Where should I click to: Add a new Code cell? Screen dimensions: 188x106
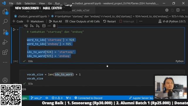pyautogui.click(x=18, y=21)
